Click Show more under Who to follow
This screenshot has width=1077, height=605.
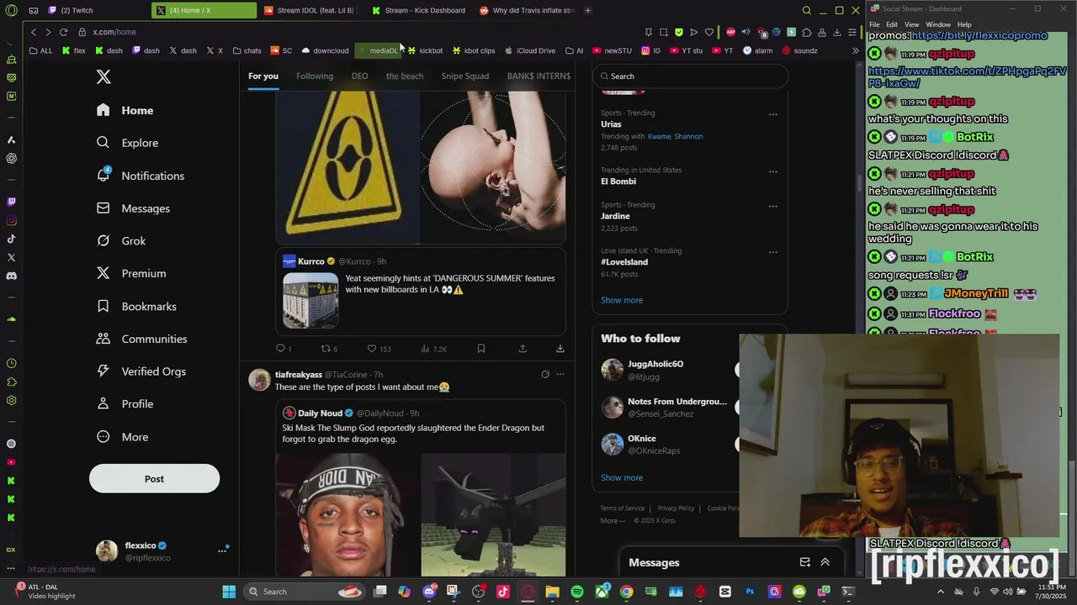click(622, 477)
